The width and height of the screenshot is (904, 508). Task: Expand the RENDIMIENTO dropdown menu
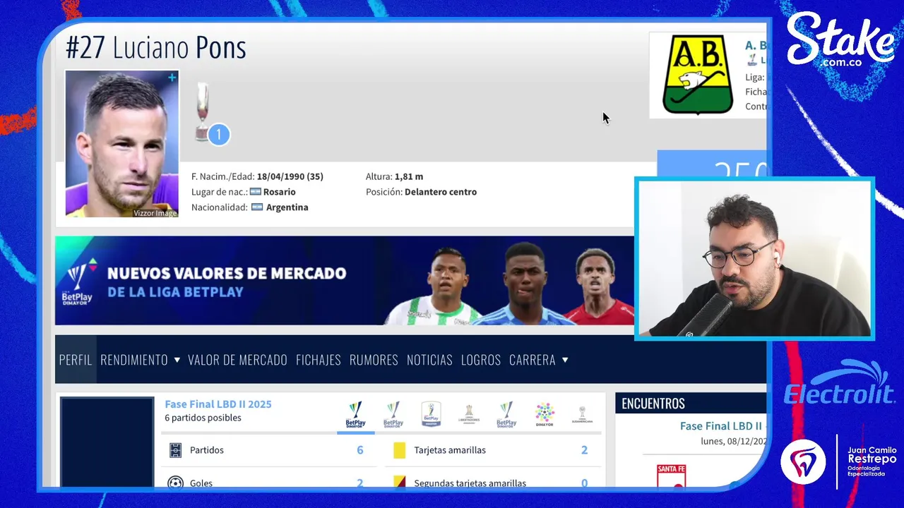point(140,360)
